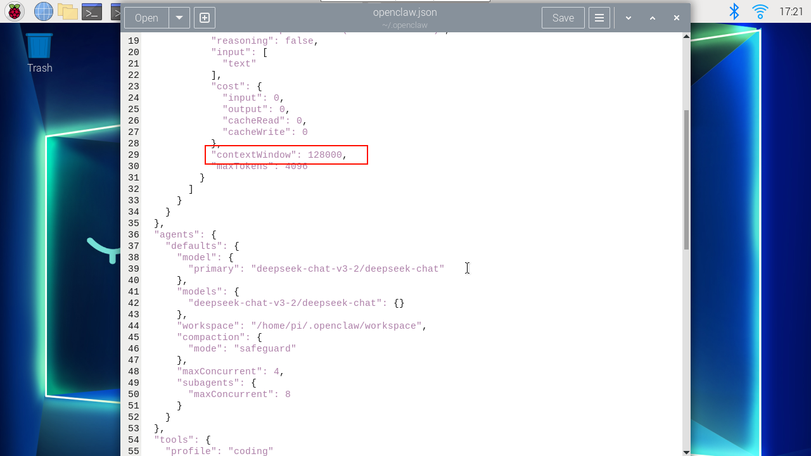
Task: Click the "cacheRead": 0 line
Action: [x=264, y=121]
